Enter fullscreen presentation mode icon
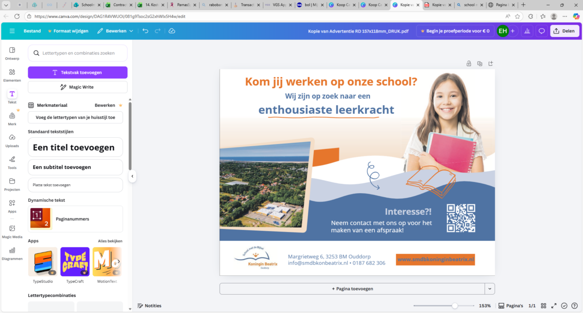 click(553, 306)
